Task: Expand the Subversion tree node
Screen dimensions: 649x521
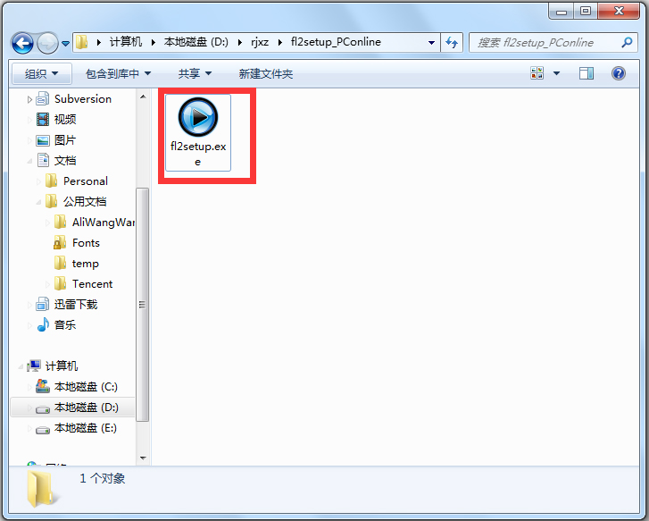Action: point(29,99)
